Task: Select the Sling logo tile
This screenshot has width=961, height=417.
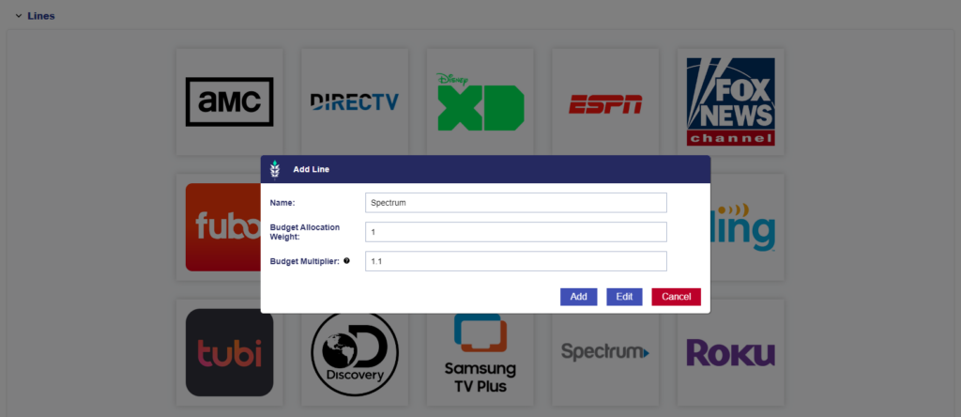Action: 748,227
